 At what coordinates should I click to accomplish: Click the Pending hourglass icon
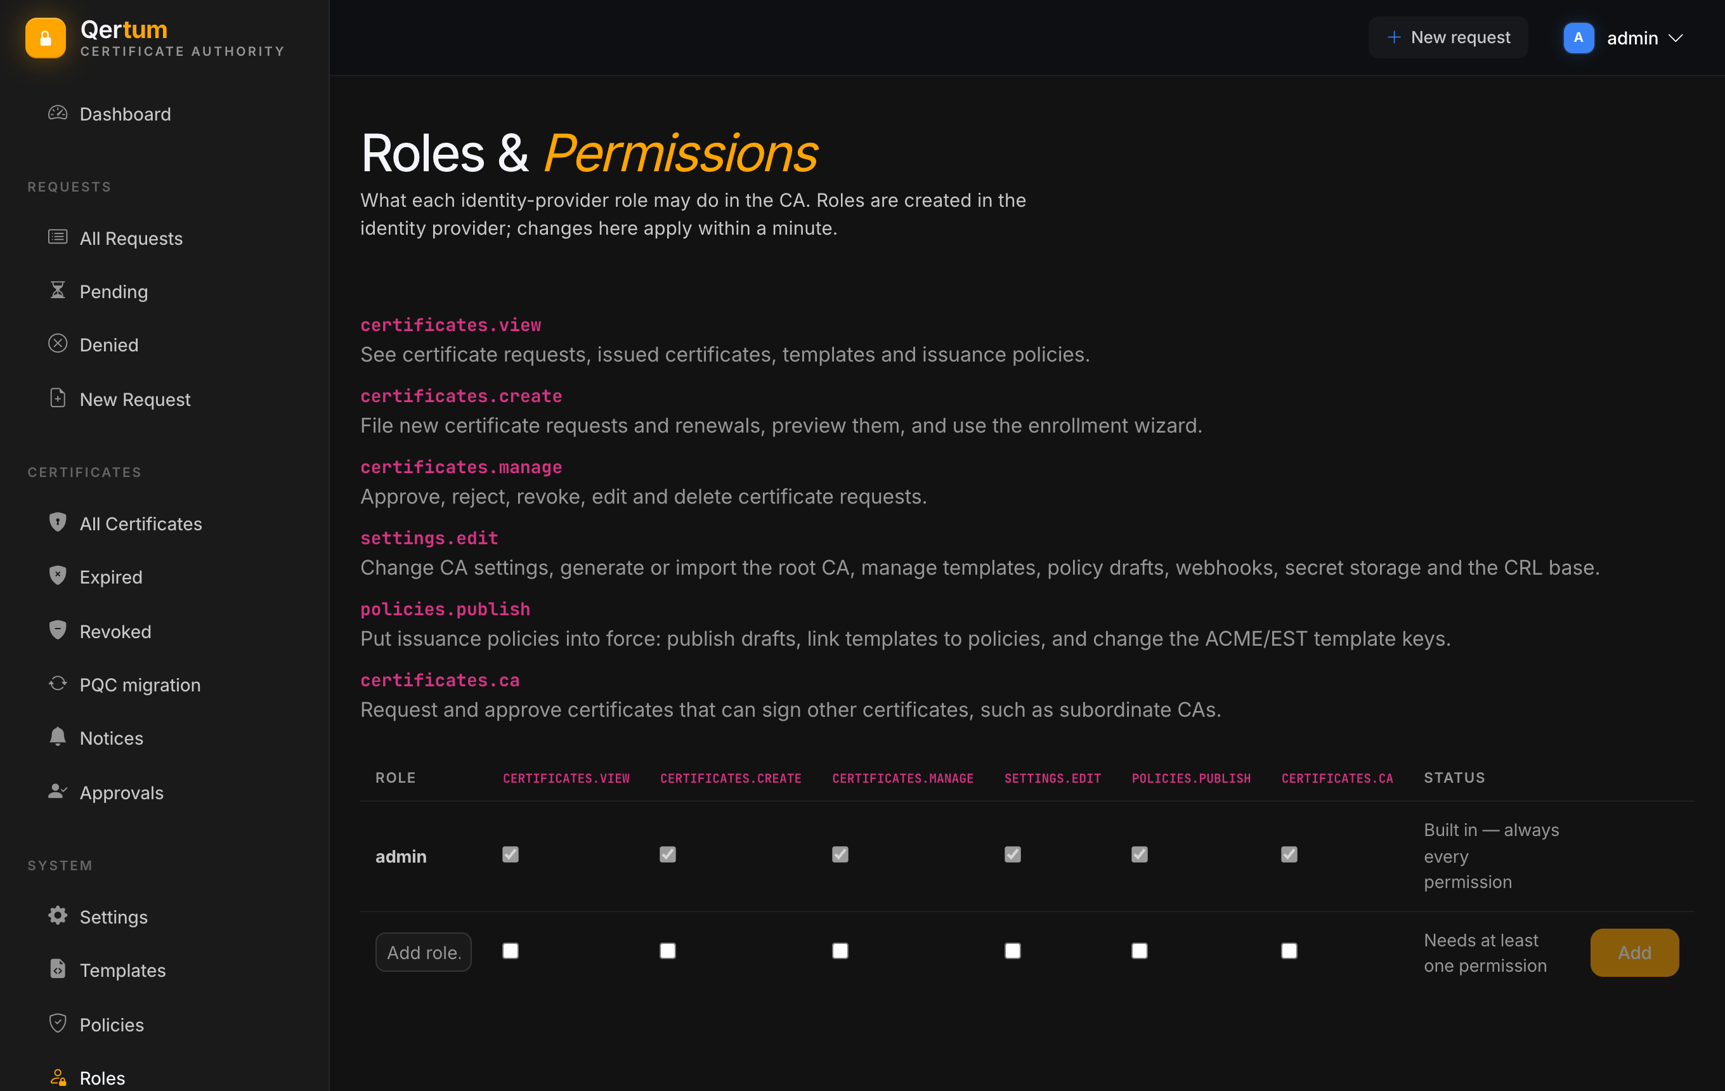click(58, 290)
